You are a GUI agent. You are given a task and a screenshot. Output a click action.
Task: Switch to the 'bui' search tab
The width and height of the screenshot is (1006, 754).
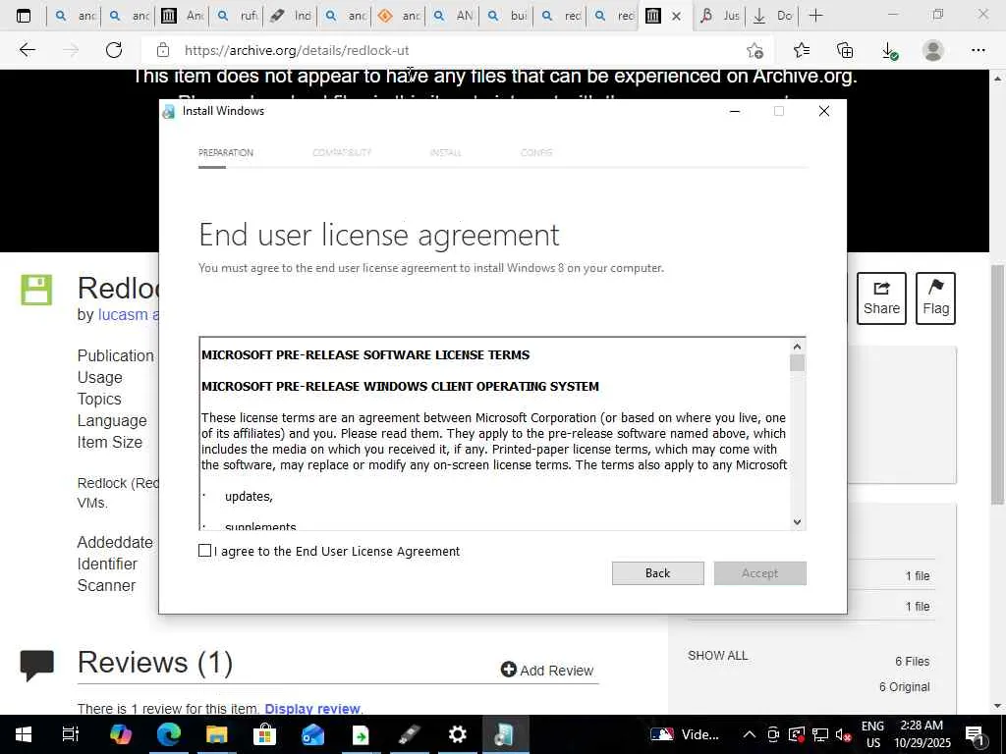click(506, 16)
